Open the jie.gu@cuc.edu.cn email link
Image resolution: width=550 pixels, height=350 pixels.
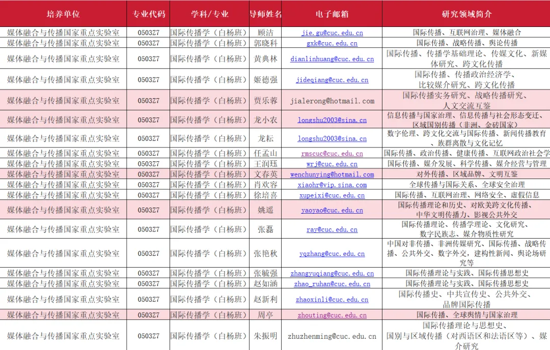(332, 33)
